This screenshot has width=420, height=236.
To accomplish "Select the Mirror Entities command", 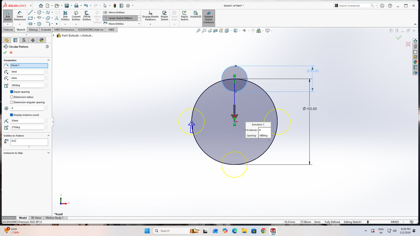I will click(114, 12).
